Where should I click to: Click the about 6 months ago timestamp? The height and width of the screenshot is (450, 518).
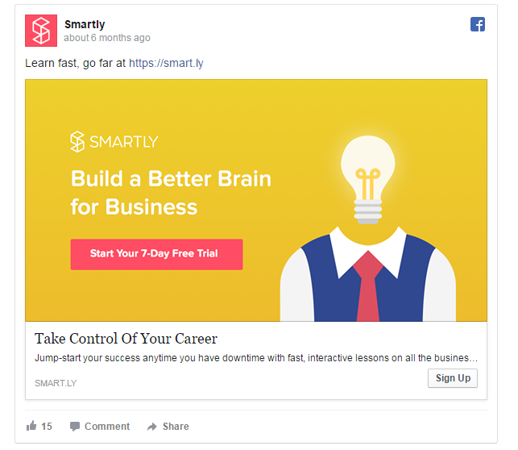tap(107, 38)
